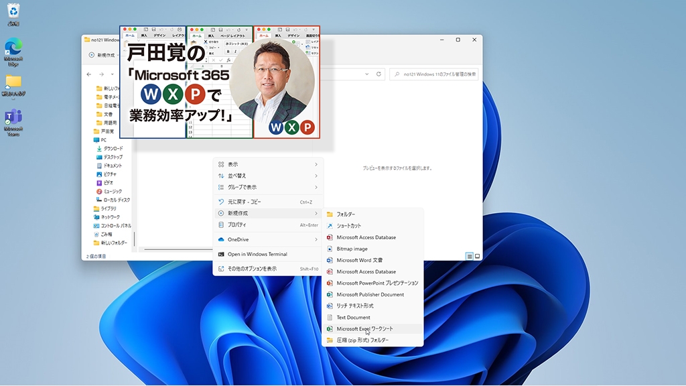Select the 電子メー folder in navigation pane

click(x=108, y=97)
